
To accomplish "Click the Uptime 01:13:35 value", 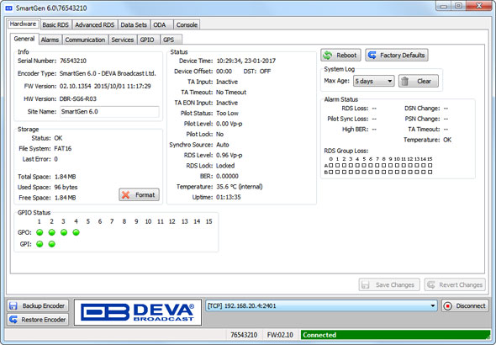I will click(229, 197).
